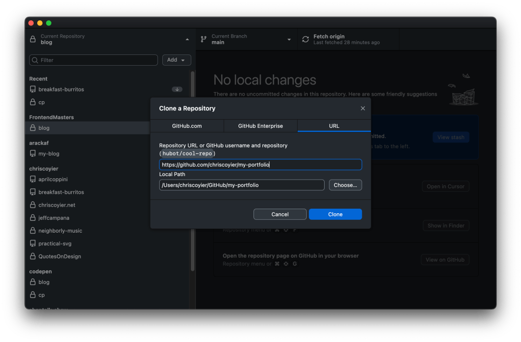The width and height of the screenshot is (521, 342).
Task: Click the Fetch origin sync icon
Action: tap(305, 39)
